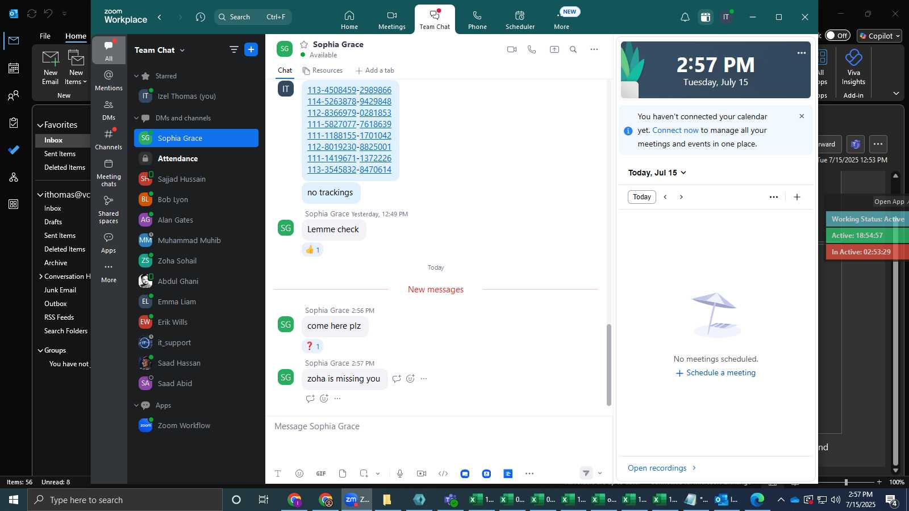Click the chat conversation scrollbar

click(609, 365)
